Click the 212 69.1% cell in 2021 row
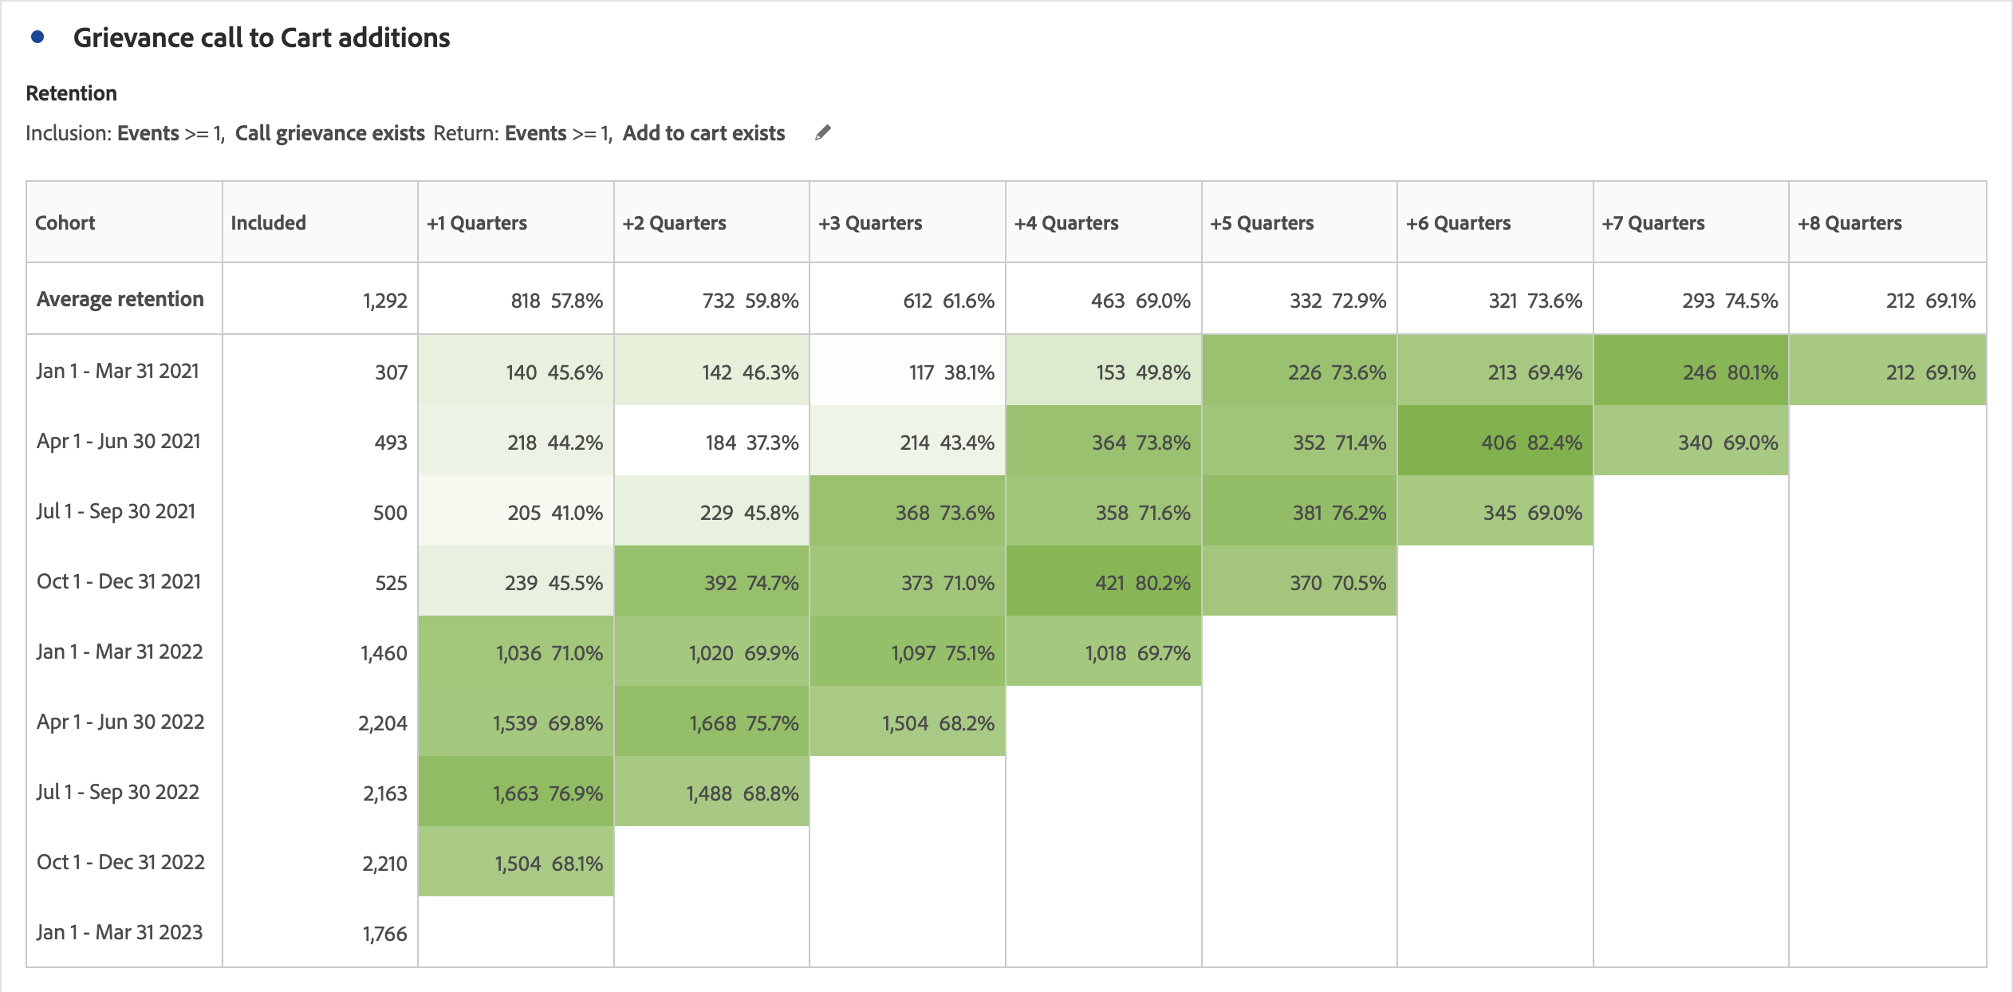Image resolution: width=2013 pixels, height=992 pixels. tap(1887, 372)
